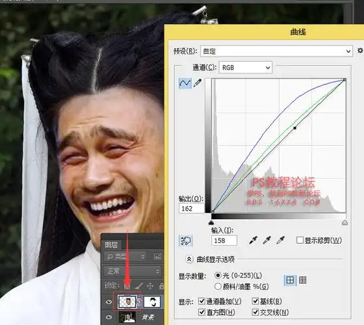Toggle 基线 baseline checkbox
This screenshot has height=325, width=364.
tap(255, 302)
